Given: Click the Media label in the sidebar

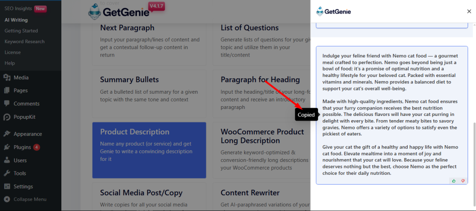Looking at the screenshot, I should pos(21,77).
